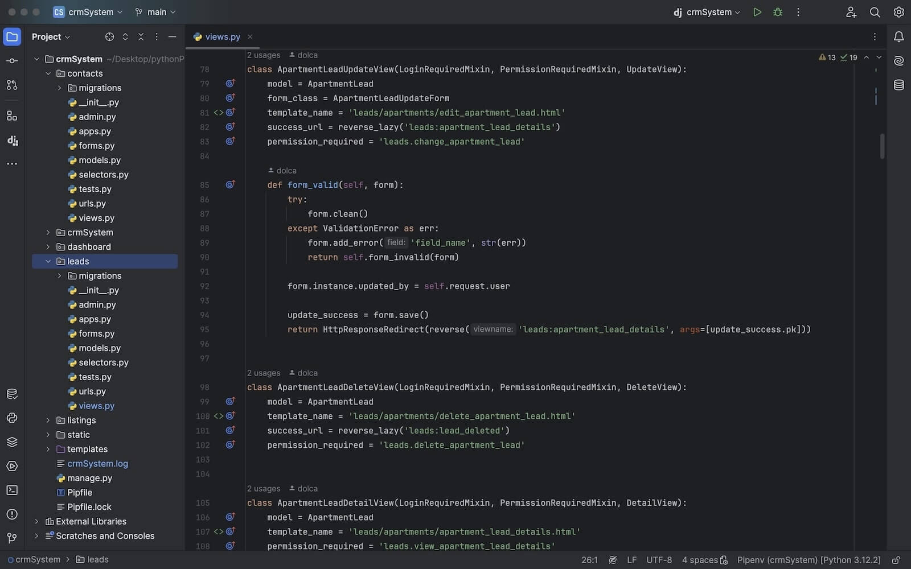Collapse the leads folder
The height and width of the screenshot is (569, 911).
48,261
